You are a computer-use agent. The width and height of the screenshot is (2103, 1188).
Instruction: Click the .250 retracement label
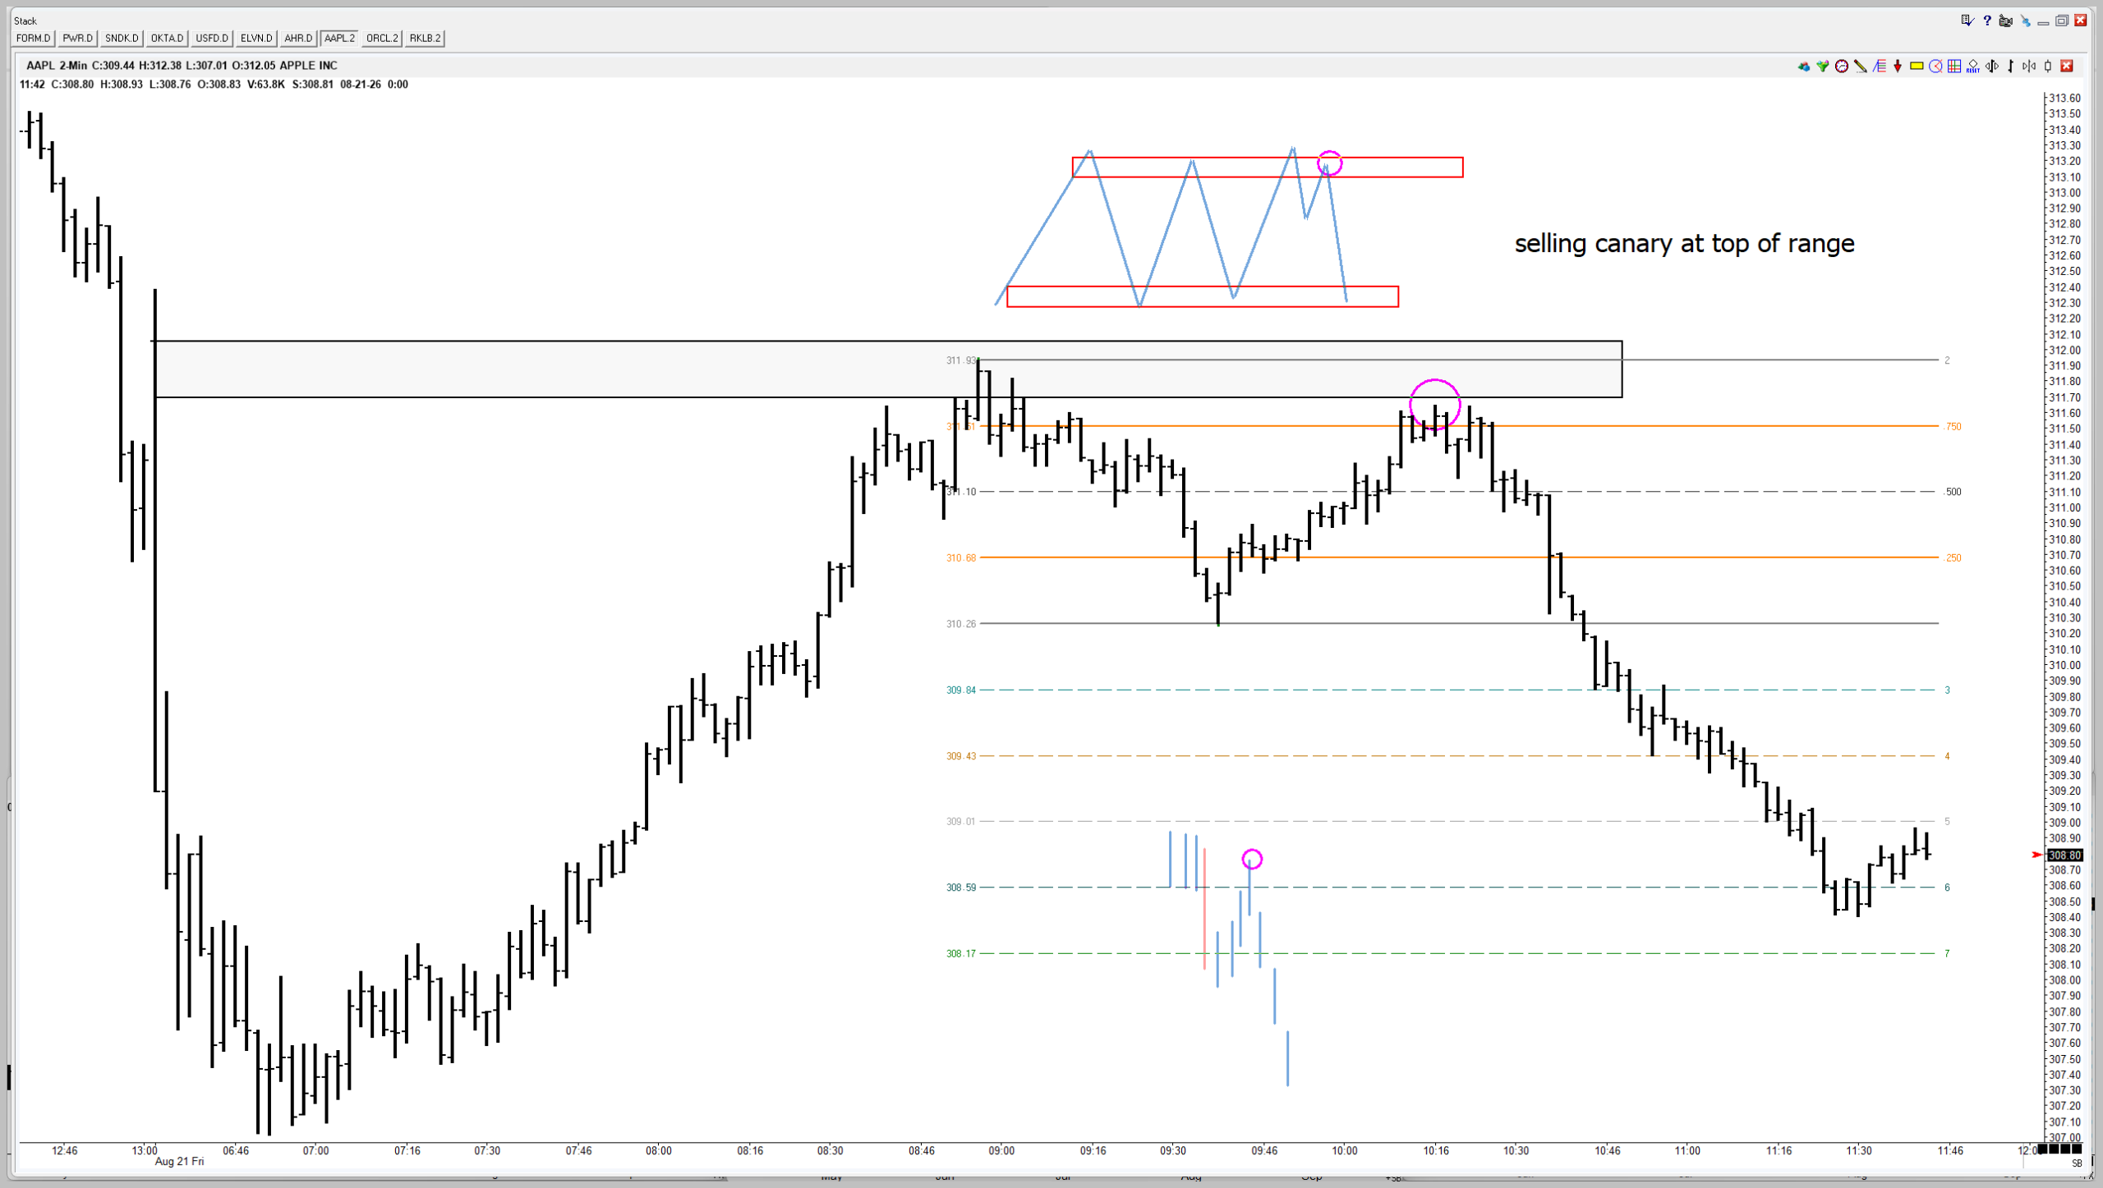click(x=1953, y=558)
